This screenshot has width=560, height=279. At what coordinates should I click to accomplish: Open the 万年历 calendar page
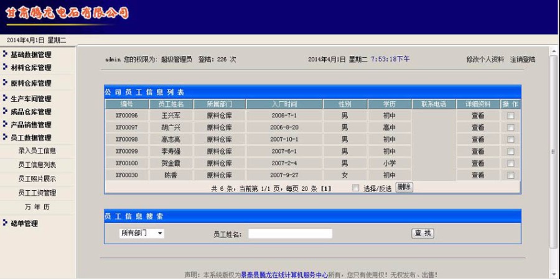click(x=37, y=207)
